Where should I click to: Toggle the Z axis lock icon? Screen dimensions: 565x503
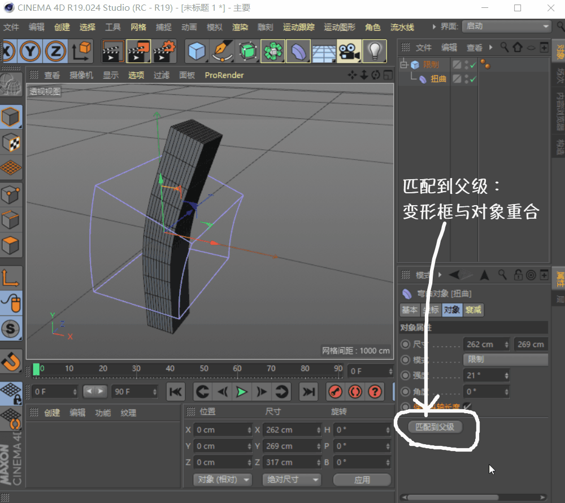tap(55, 51)
